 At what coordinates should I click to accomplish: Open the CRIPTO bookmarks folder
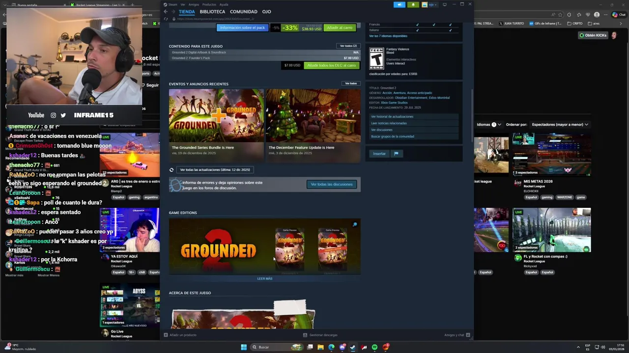(x=574, y=23)
